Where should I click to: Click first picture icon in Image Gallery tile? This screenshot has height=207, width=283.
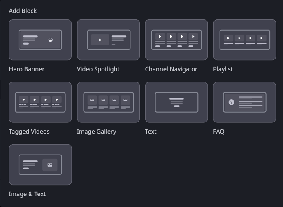pyautogui.click(x=92, y=100)
